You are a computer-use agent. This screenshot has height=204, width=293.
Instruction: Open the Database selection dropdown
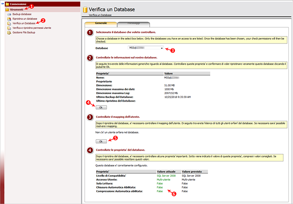[146, 48]
